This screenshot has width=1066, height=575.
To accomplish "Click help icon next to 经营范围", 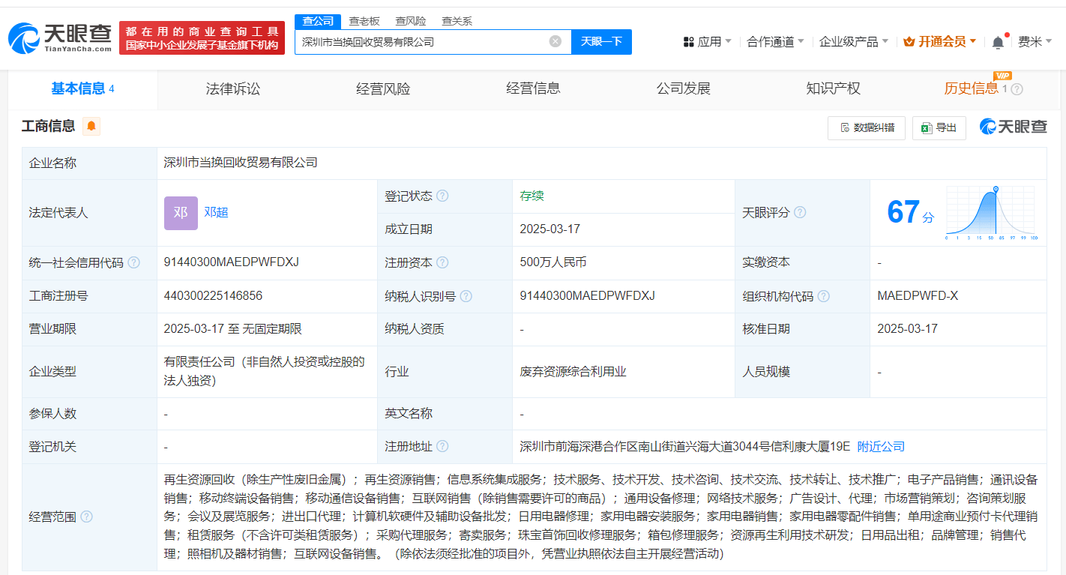I will coord(86,517).
